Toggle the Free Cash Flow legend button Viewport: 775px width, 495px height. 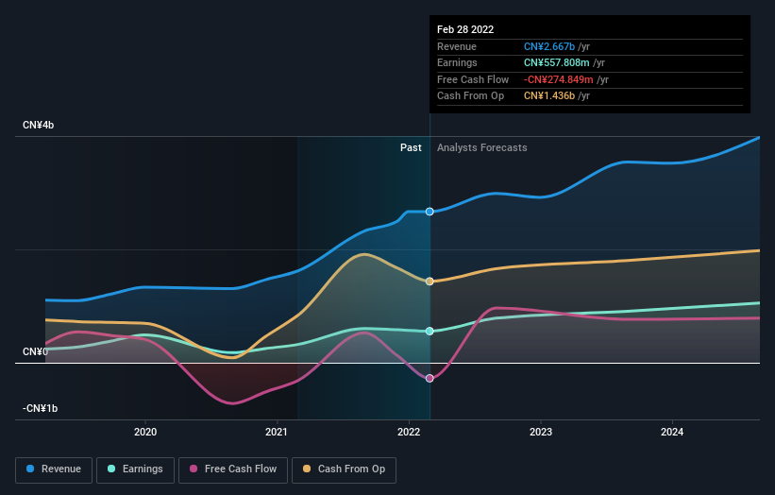(233, 469)
